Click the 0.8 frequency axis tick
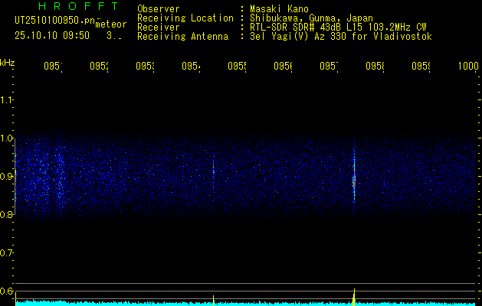Viewport: 482px width, 306px height. (7, 215)
